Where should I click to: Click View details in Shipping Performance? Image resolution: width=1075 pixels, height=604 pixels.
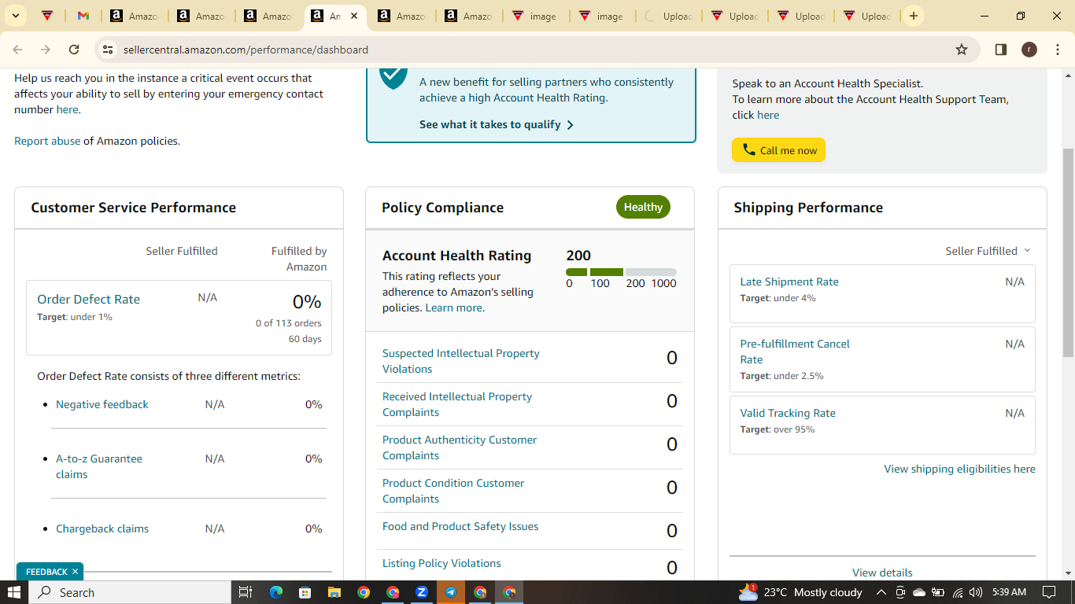coord(882,573)
